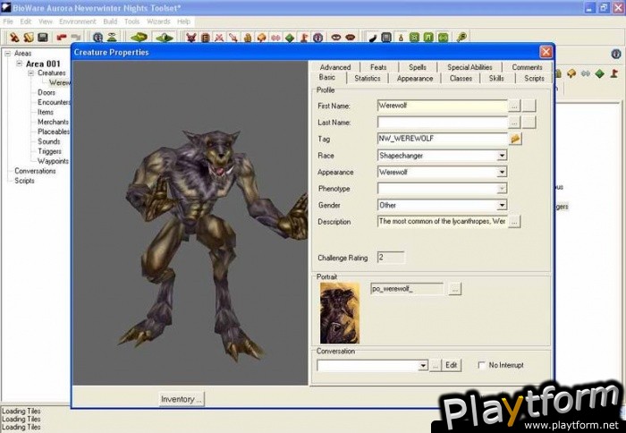The height and width of the screenshot is (433, 626).
Task: Switch to the Advanced tab
Action: [x=335, y=67]
